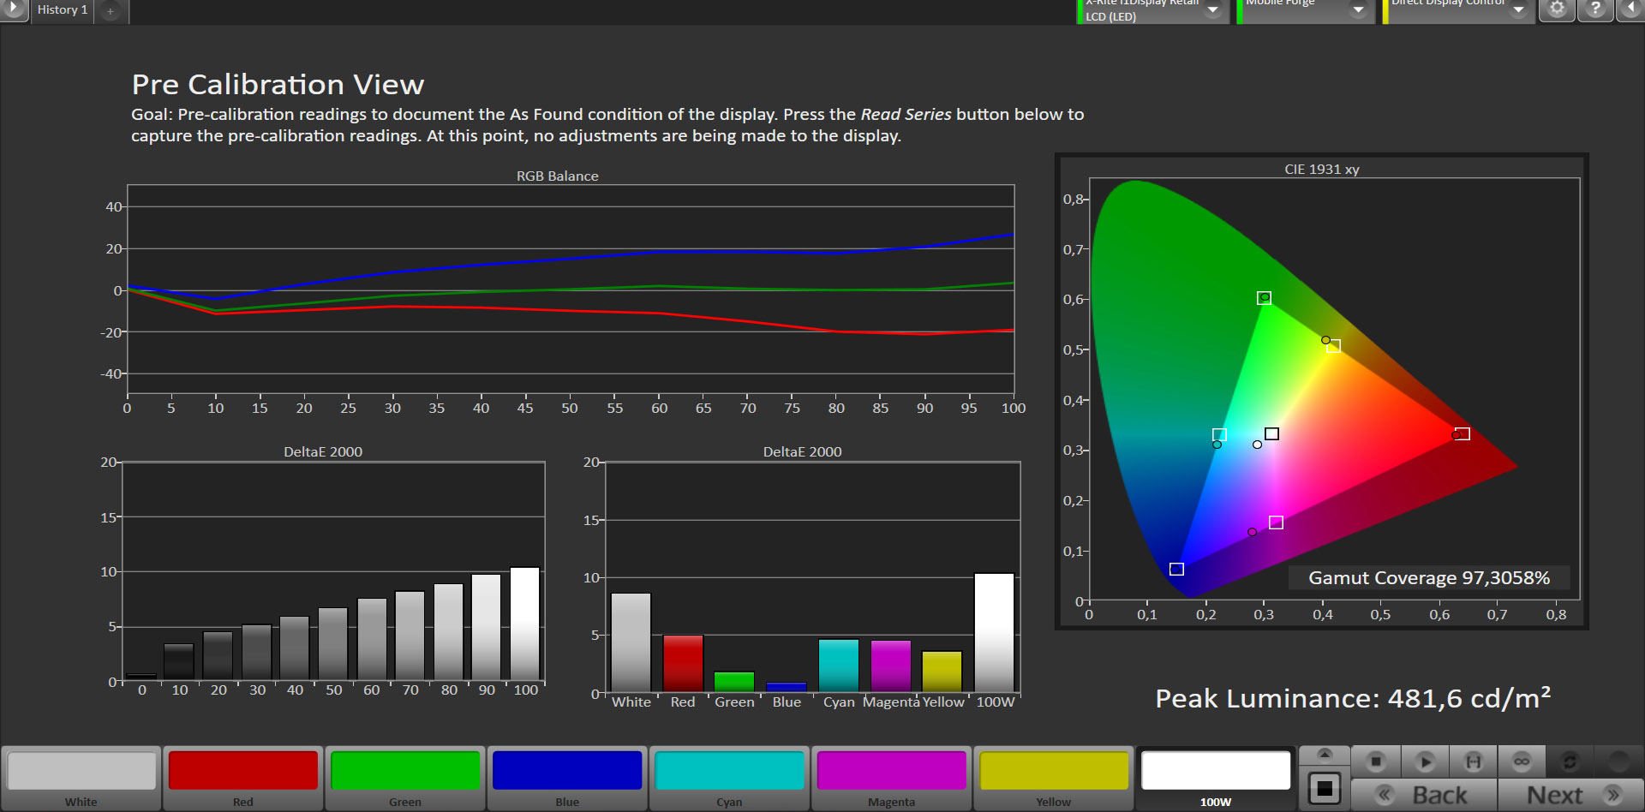Open settings with the gear icon
The width and height of the screenshot is (1645, 812).
(x=1557, y=9)
